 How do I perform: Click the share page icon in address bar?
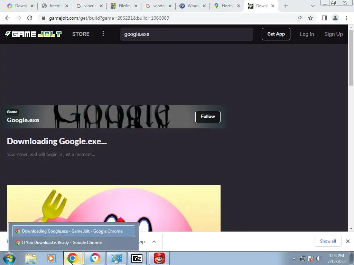[299, 18]
